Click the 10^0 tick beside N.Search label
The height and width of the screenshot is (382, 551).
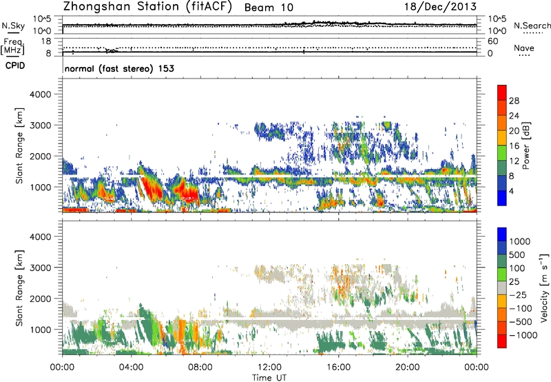497,31
